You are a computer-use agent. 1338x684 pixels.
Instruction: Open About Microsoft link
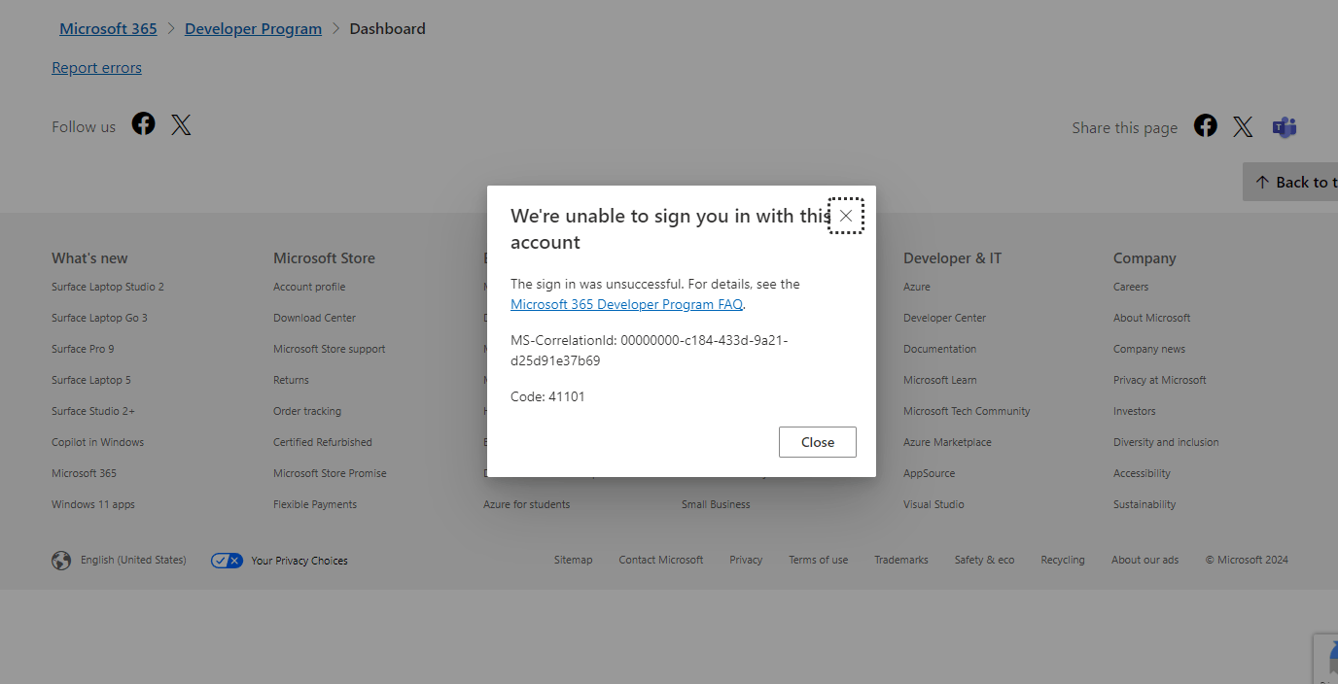click(1151, 318)
